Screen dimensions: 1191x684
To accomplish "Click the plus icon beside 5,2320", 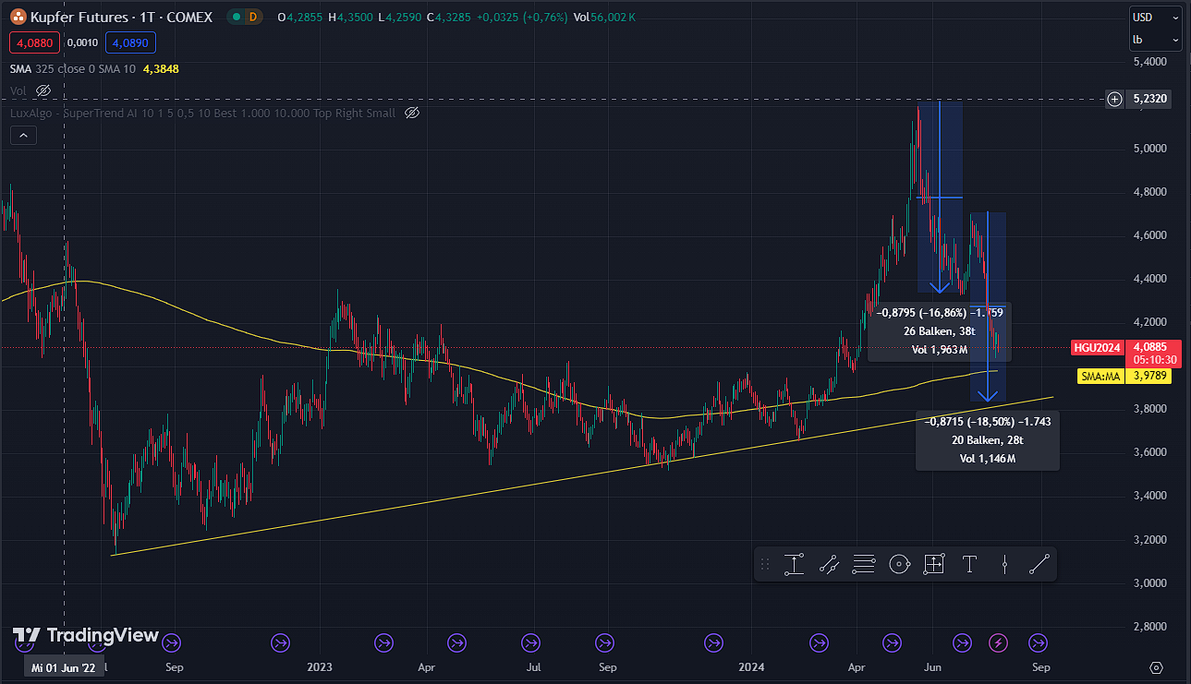I will pos(1115,99).
